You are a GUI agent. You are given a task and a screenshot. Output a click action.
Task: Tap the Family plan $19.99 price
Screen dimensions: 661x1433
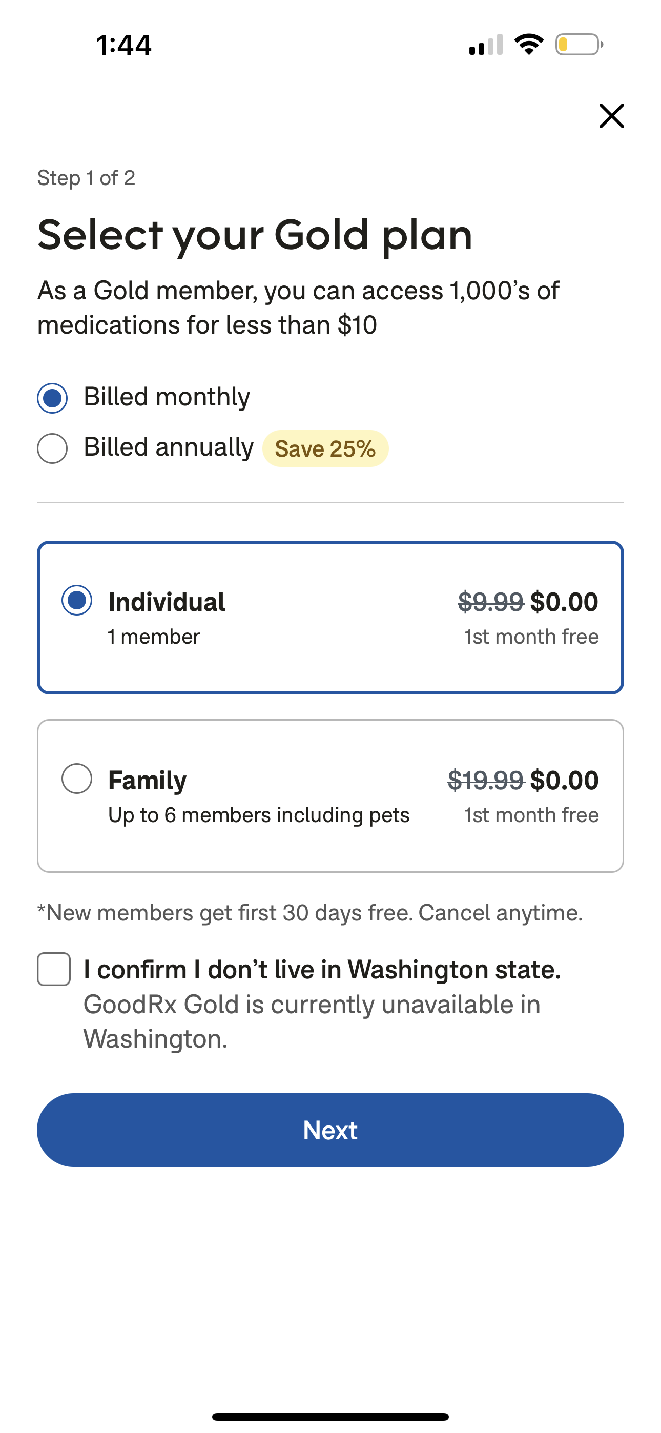[485, 780]
